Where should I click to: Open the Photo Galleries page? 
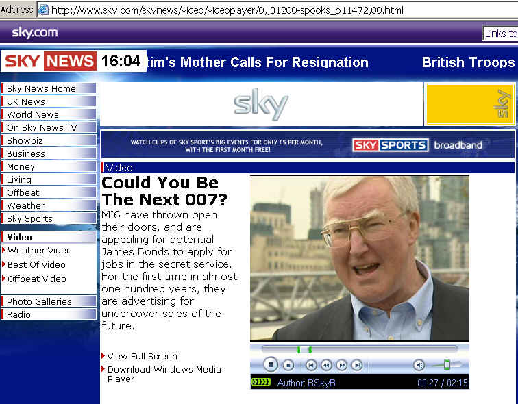[x=39, y=301]
